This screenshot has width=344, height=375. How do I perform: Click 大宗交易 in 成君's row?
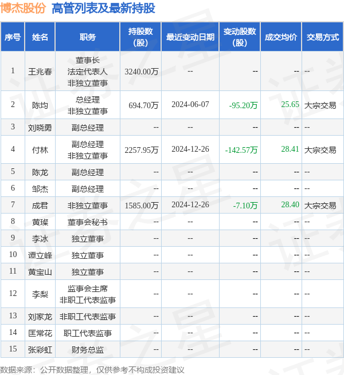click(x=320, y=205)
